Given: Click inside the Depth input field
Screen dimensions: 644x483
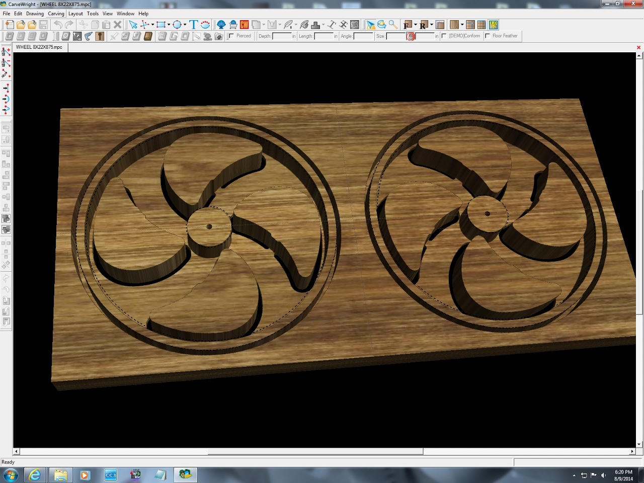Looking at the screenshot, I should click(x=281, y=36).
